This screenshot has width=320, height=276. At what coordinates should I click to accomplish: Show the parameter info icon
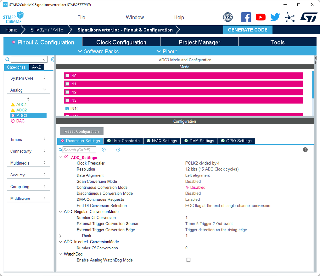(x=305, y=150)
